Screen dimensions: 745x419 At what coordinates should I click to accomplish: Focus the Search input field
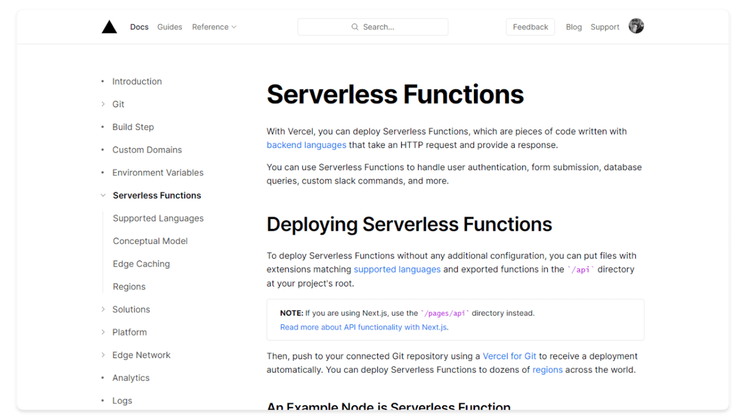point(373,27)
